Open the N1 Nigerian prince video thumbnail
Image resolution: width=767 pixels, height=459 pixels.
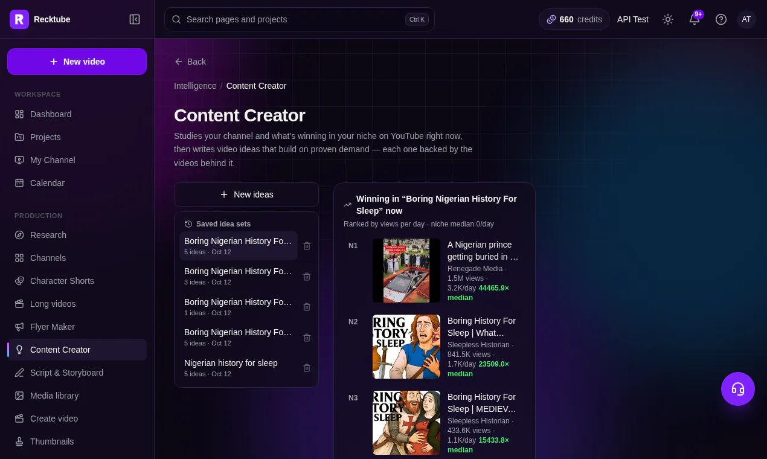point(406,271)
